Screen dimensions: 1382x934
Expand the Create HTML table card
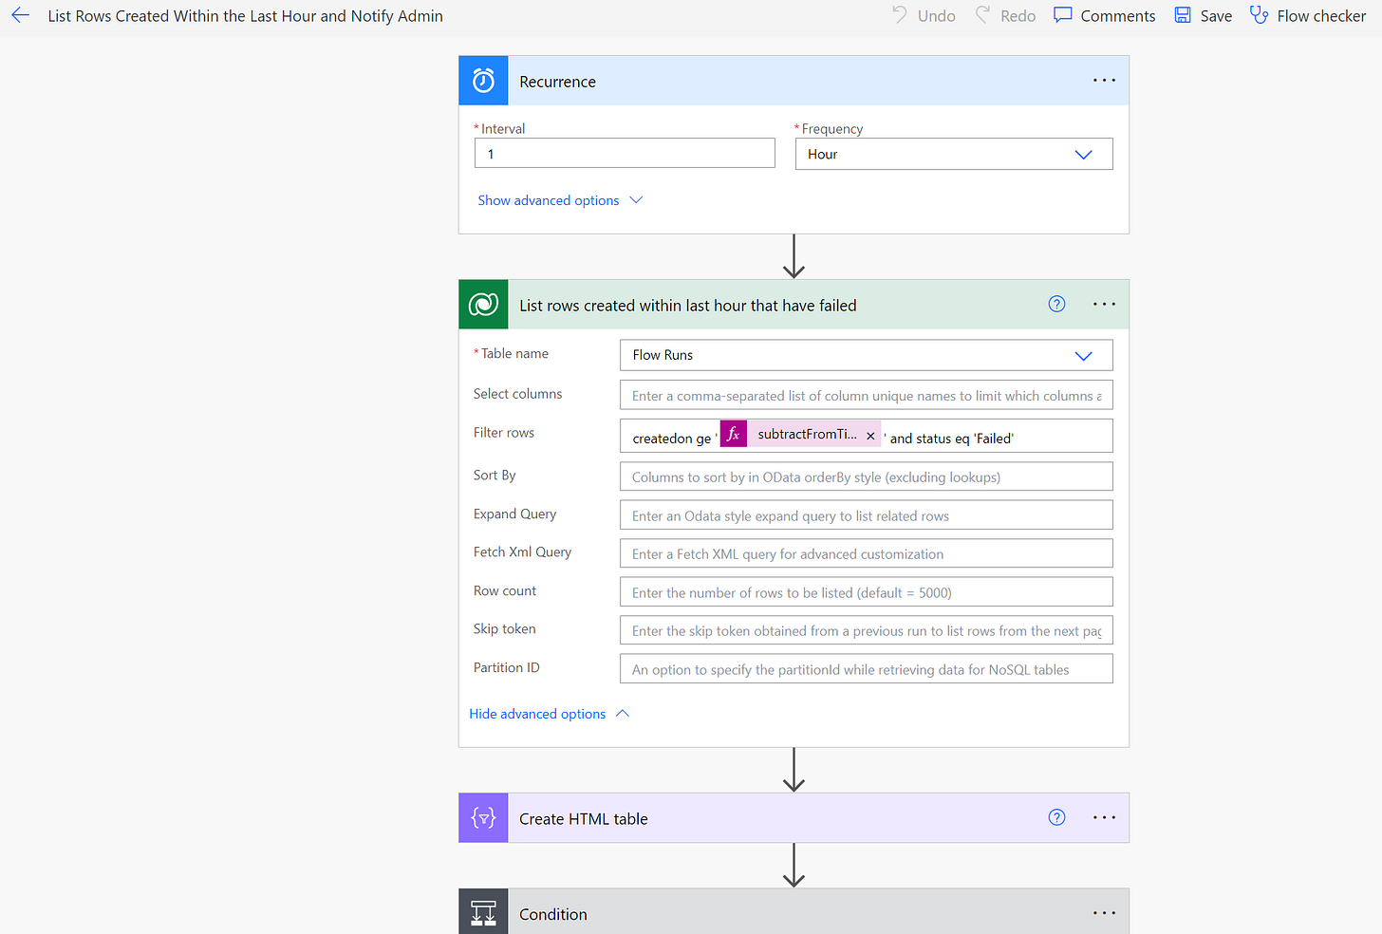[794, 818]
